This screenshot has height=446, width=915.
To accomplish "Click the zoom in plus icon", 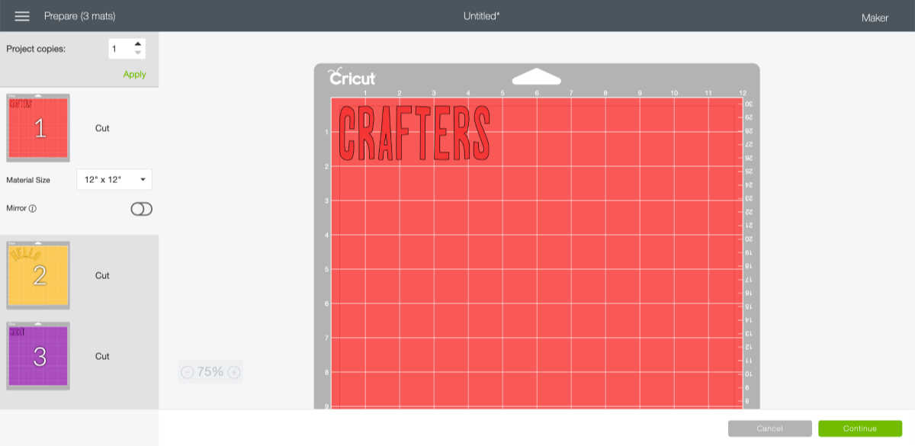I will pos(234,372).
